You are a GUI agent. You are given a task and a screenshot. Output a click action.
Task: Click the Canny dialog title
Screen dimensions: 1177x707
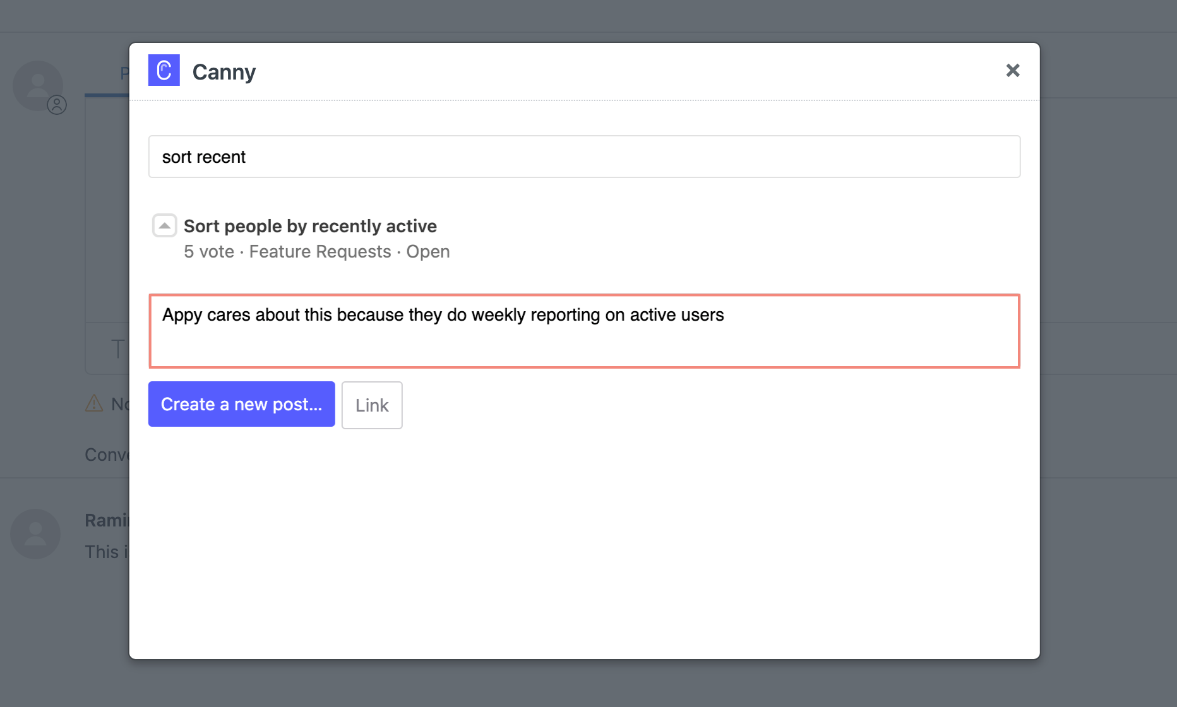pyautogui.click(x=224, y=72)
